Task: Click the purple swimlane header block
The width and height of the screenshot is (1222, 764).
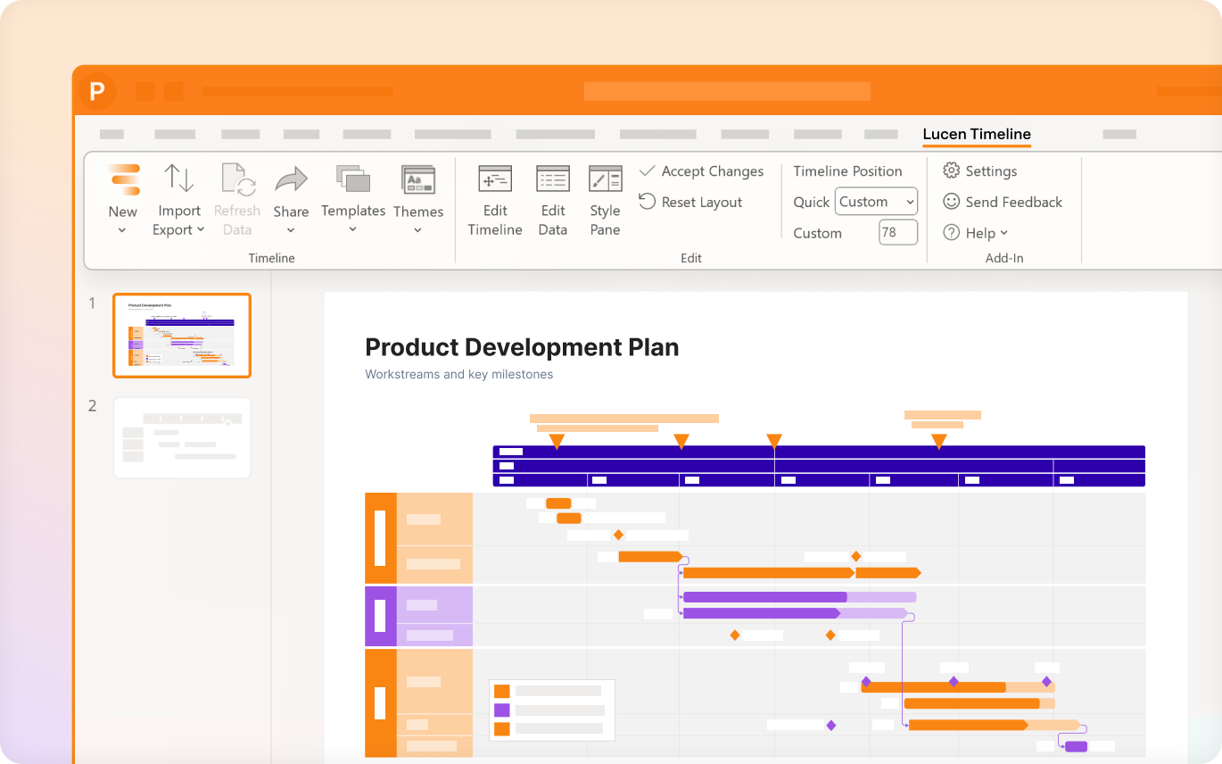Action: [381, 616]
